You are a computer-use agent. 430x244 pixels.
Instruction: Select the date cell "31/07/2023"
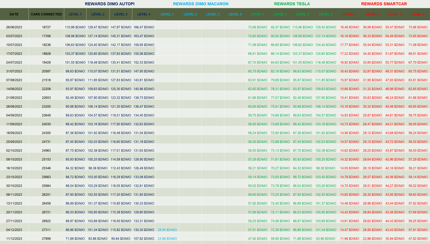(14, 71)
